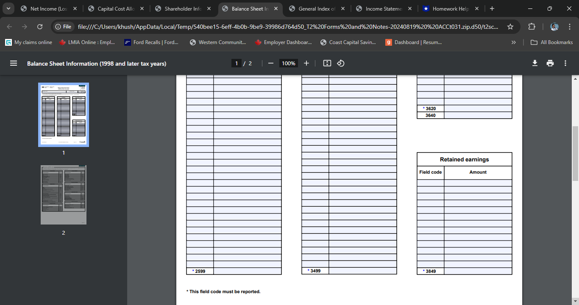
Task: Download the PDF file
Action: click(x=534, y=63)
